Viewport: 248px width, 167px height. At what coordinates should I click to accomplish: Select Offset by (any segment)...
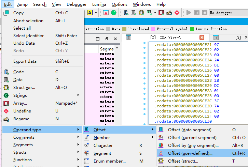202,146
